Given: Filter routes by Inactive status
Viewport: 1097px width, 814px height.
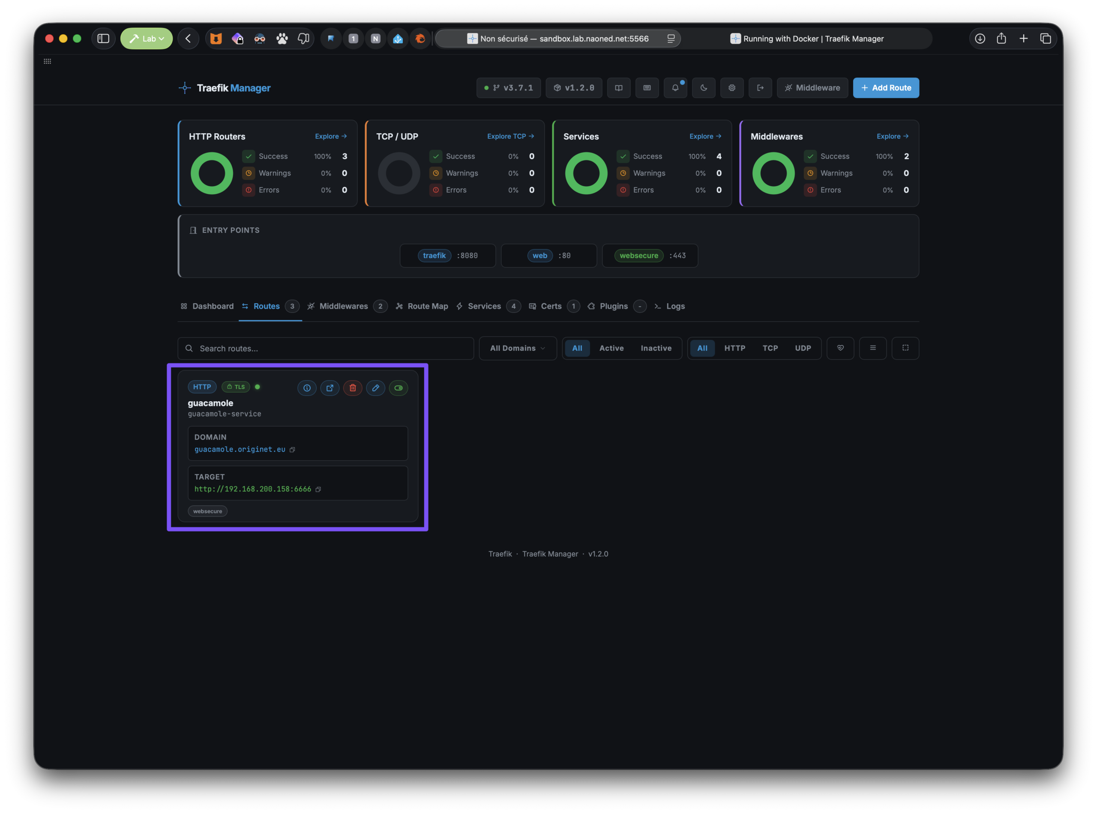Looking at the screenshot, I should click(x=656, y=349).
